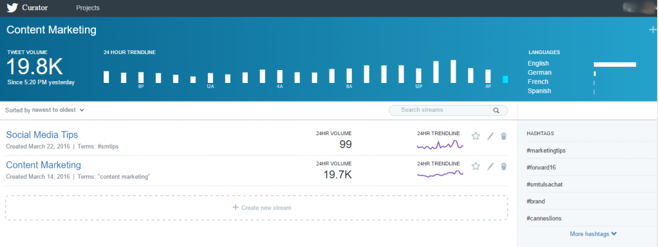Screen dimensions: 659x247
Task: Select the #brand hashtag
Action: tap(535, 201)
